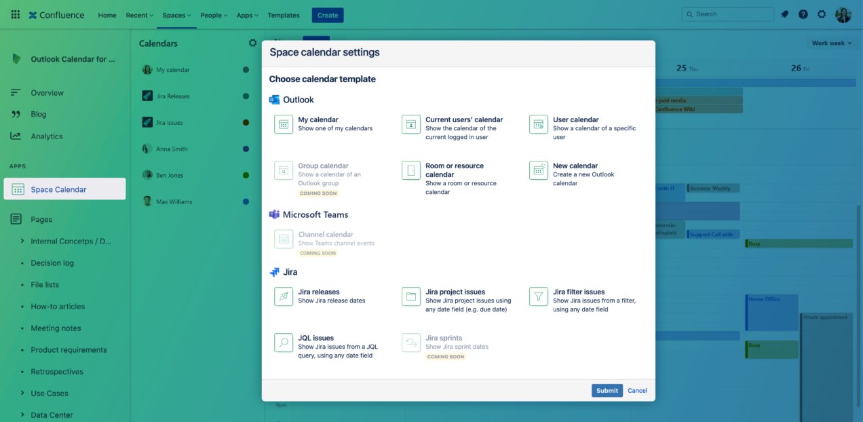The image size is (863, 422).
Task: Click the Confluence search field
Action: click(x=727, y=14)
